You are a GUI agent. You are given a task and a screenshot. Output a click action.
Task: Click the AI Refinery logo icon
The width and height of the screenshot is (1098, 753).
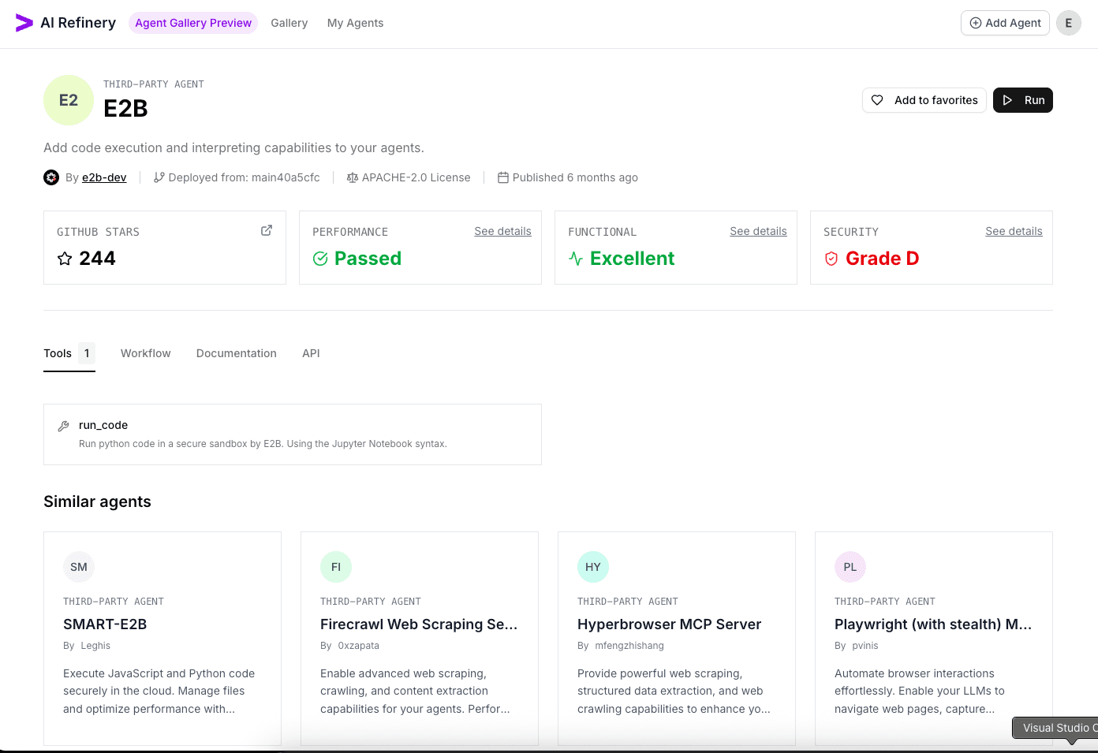(23, 23)
